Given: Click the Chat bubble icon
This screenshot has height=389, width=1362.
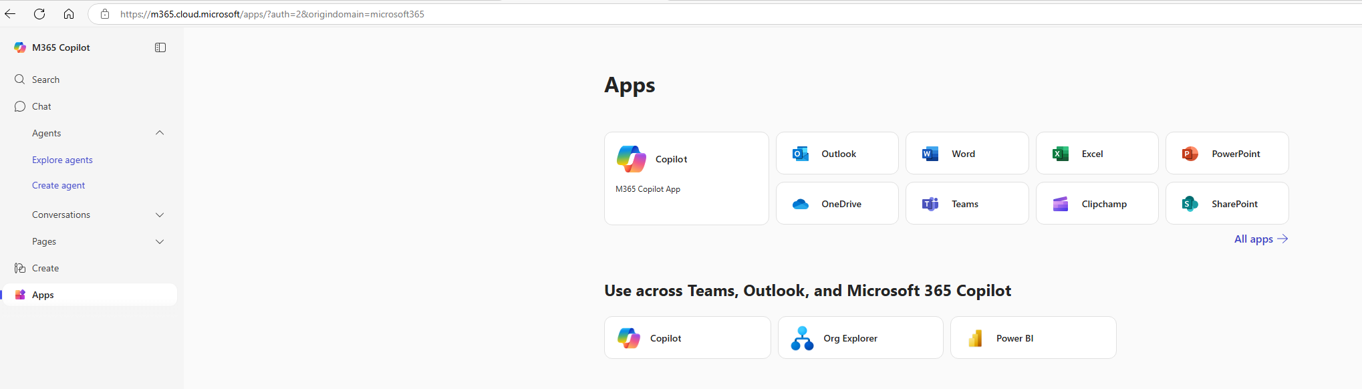Looking at the screenshot, I should click(x=19, y=106).
